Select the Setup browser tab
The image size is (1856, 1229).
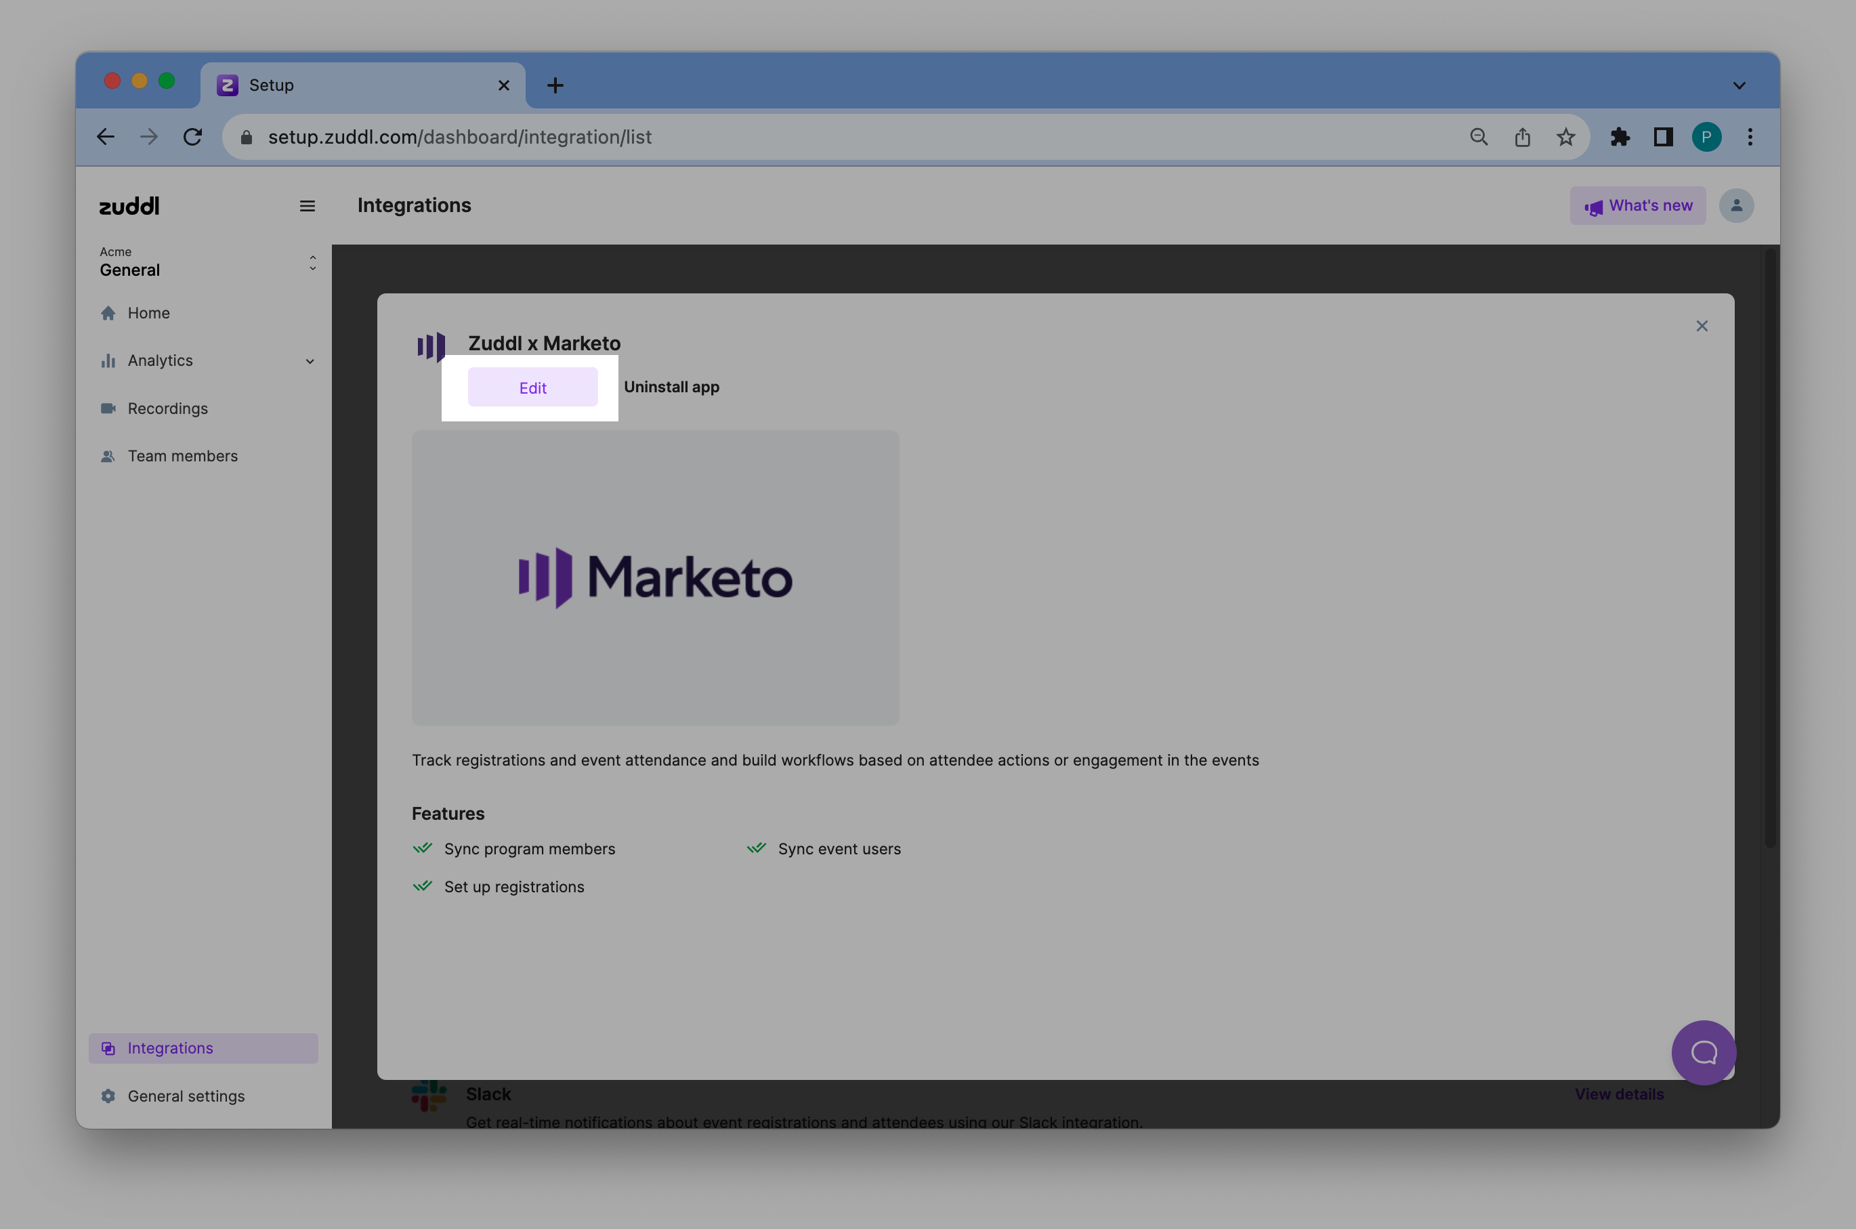[363, 85]
